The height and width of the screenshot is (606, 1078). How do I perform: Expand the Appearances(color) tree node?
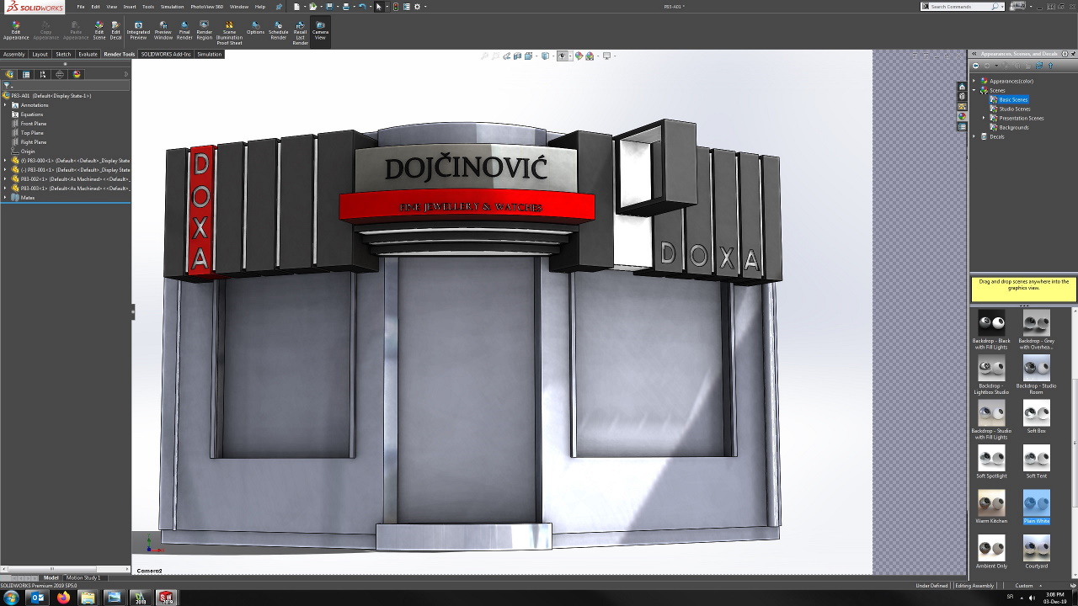click(x=974, y=81)
